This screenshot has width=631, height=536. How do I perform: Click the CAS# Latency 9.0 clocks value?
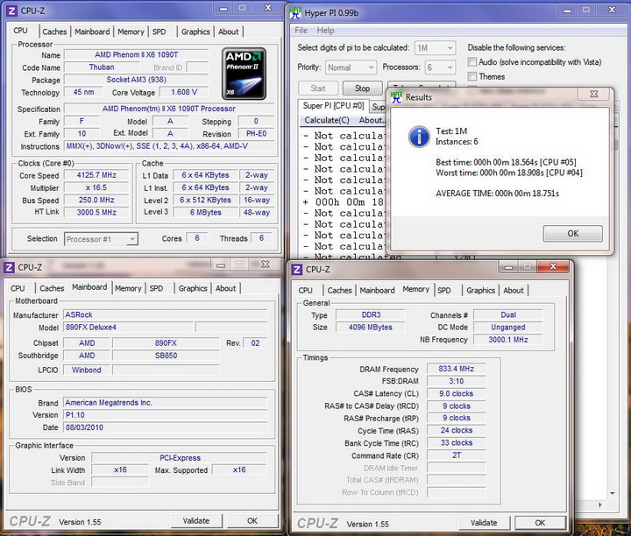click(x=457, y=393)
